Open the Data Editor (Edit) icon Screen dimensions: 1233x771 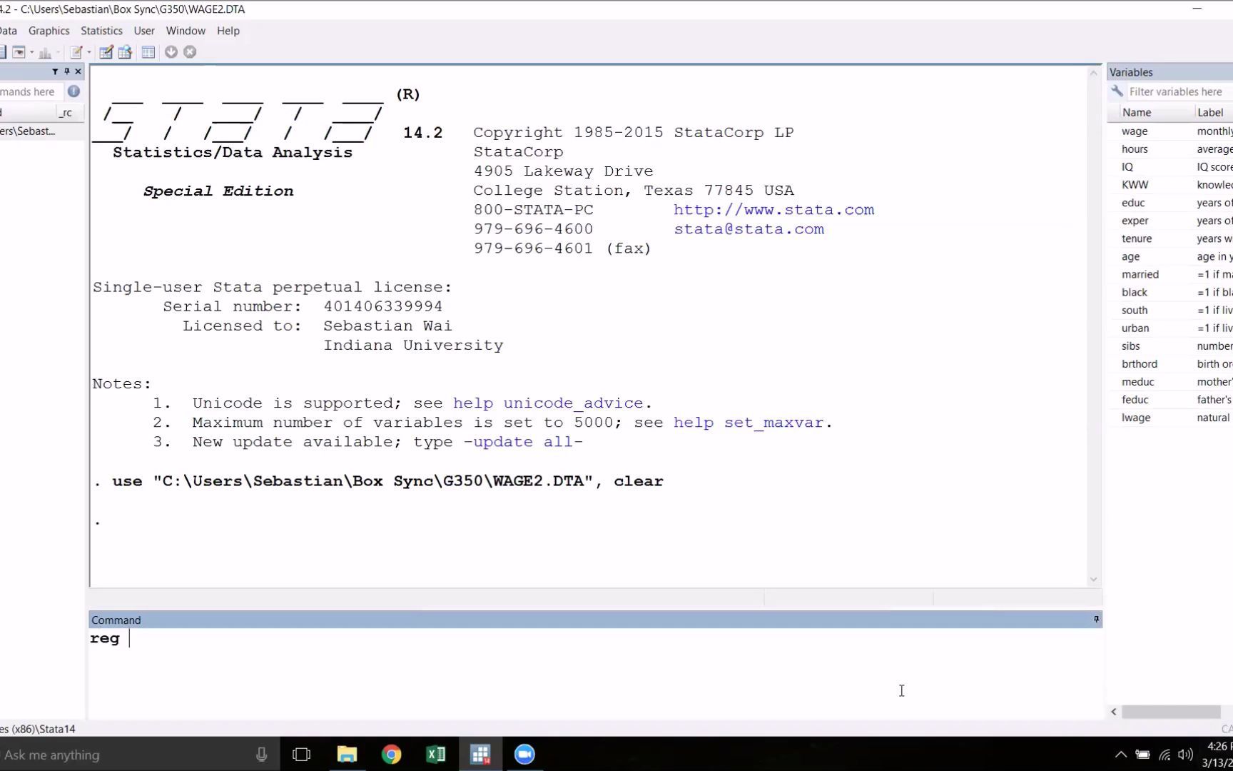106,52
